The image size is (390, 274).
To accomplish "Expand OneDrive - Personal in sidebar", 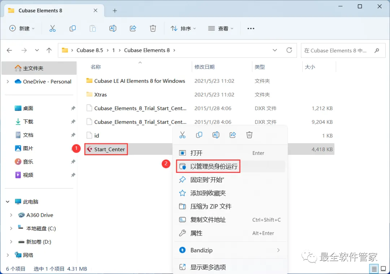I will (8, 82).
